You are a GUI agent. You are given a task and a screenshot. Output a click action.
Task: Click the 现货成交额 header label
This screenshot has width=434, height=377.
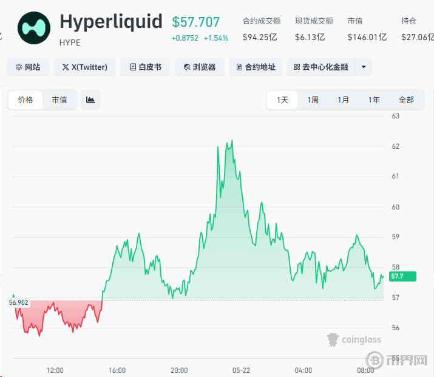(x=314, y=21)
